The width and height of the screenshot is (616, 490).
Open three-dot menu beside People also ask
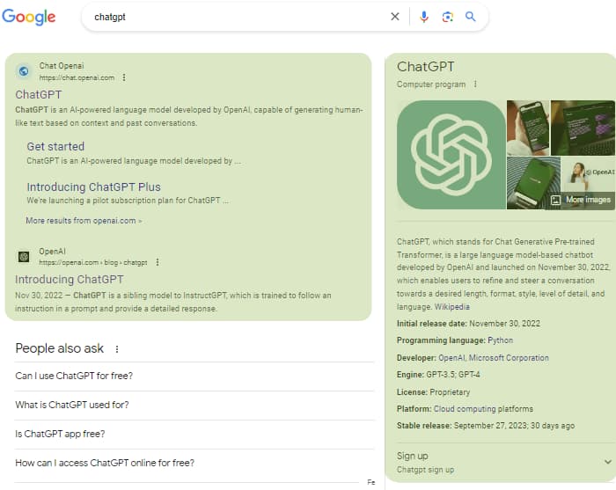click(x=117, y=349)
